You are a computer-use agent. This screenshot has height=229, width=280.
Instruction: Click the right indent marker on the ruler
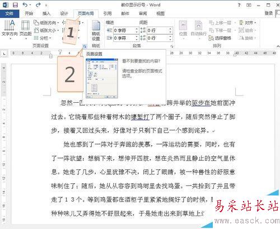235,54
